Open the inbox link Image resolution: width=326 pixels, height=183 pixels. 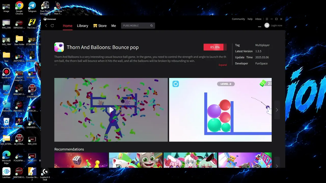click(258, 19)
